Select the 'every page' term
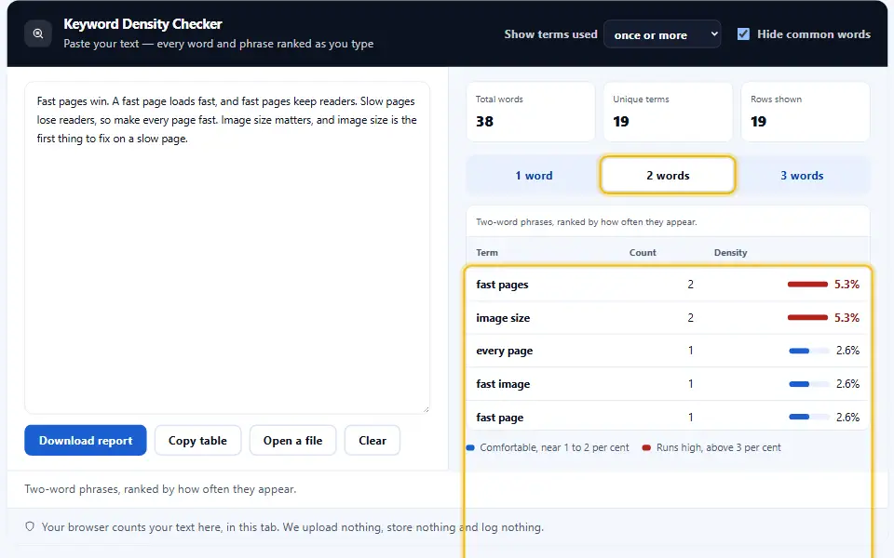The image size is (894, 558). tap(505, 351)
